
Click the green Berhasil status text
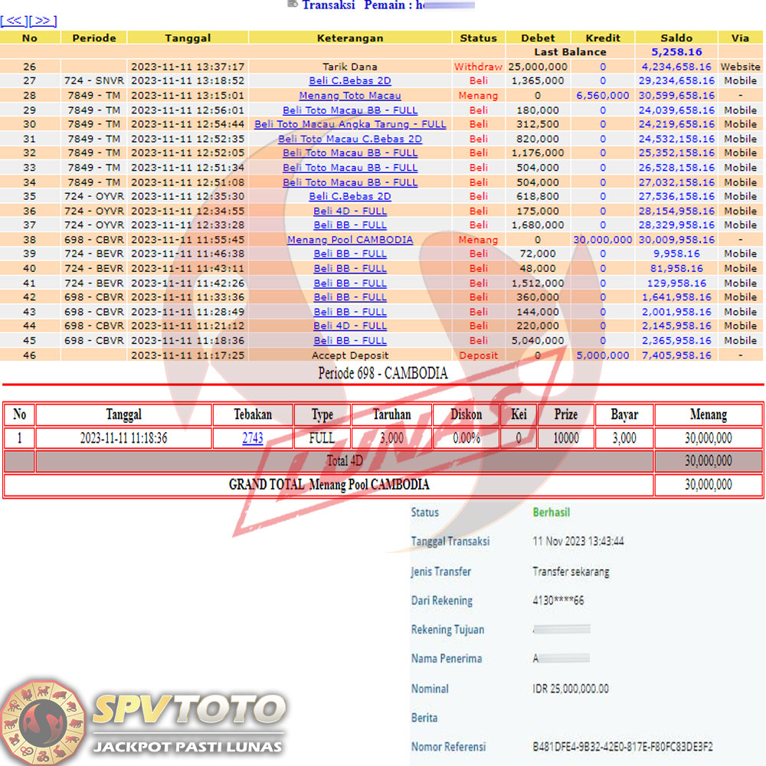pyautogui.click(x=552, y=512)
